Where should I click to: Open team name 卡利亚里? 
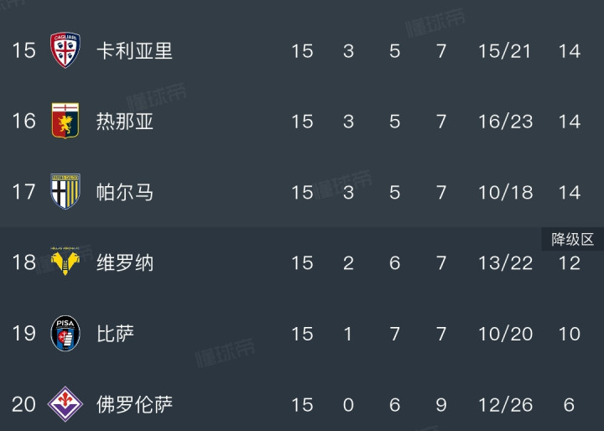tap(134, 50)
